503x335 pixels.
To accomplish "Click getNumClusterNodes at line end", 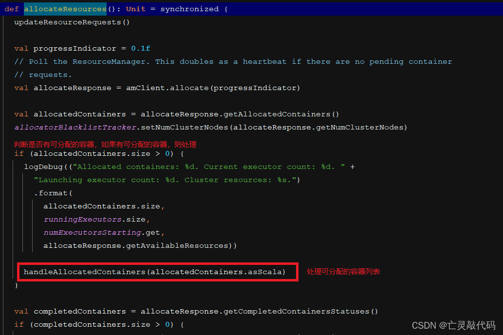I will [x=360, y=128].
